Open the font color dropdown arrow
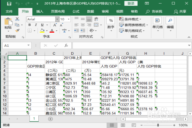This screenshot has height=128, width=192. click(57, 31)
